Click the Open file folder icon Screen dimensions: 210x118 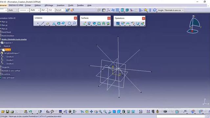click(3, 111)
